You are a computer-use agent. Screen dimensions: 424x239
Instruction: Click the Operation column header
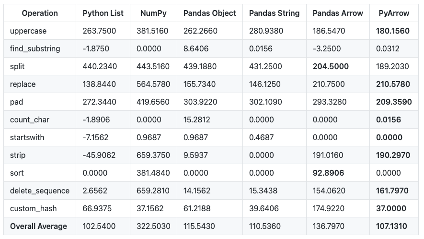(40, 13)
